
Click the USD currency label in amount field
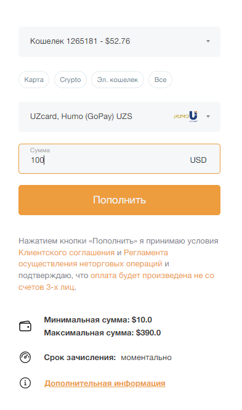(x=198, y=160)
